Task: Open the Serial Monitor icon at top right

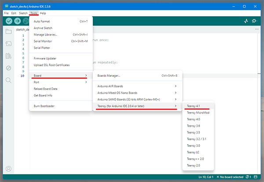Action: [x=255, y=21]
